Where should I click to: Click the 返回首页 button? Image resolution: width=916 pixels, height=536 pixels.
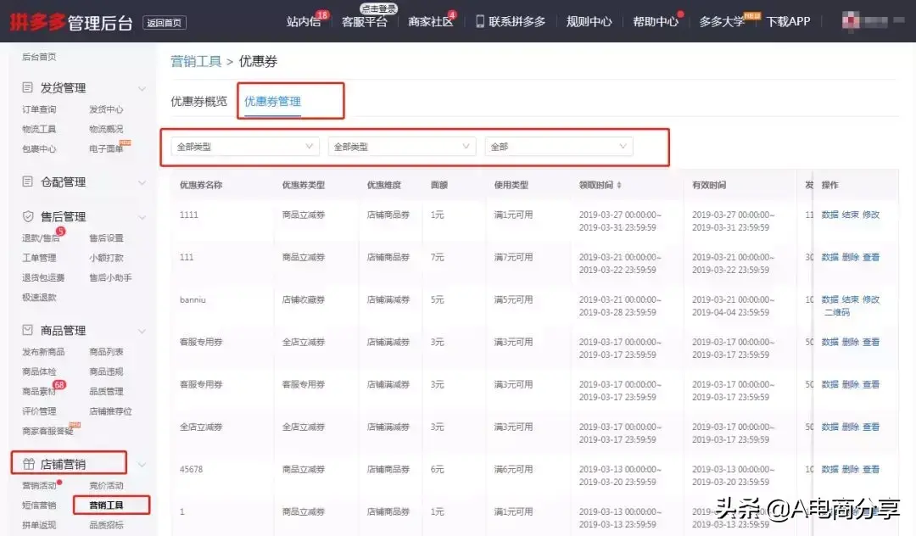(x=165, y=23)
